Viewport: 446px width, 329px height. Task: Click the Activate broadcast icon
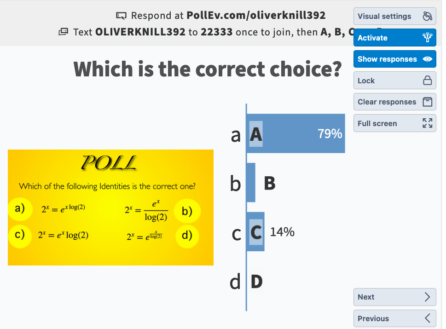[x=427, y=38]
